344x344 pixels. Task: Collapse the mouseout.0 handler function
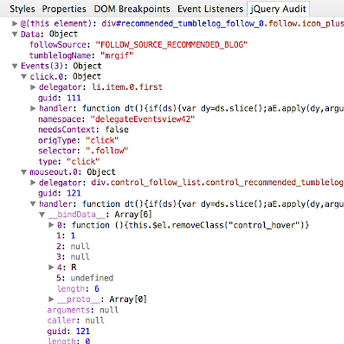[x=33, y=204]
